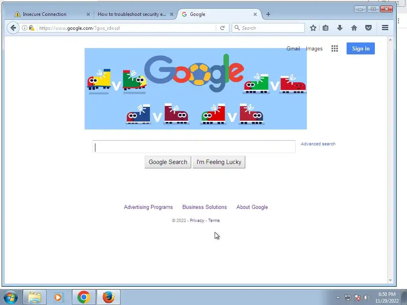Open Google apps grid icon
The width and height of the screenshot is (407, 305).
coord(335,48)
